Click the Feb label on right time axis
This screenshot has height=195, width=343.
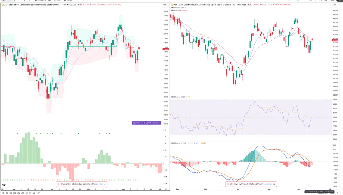click(178, 189)
